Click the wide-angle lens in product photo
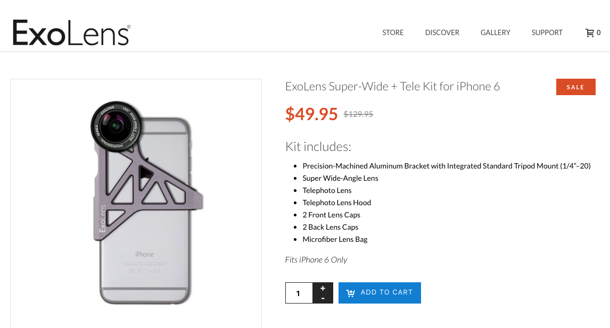 112,124
